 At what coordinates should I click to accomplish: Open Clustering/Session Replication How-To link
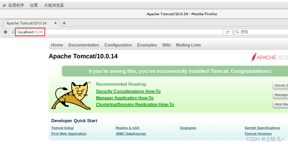[135, 104]
